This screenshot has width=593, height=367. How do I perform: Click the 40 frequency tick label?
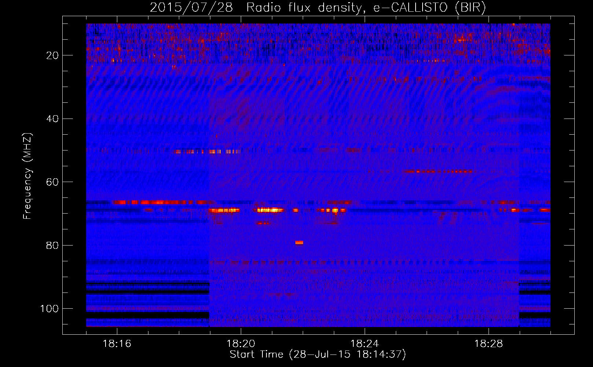coord(53,119)
